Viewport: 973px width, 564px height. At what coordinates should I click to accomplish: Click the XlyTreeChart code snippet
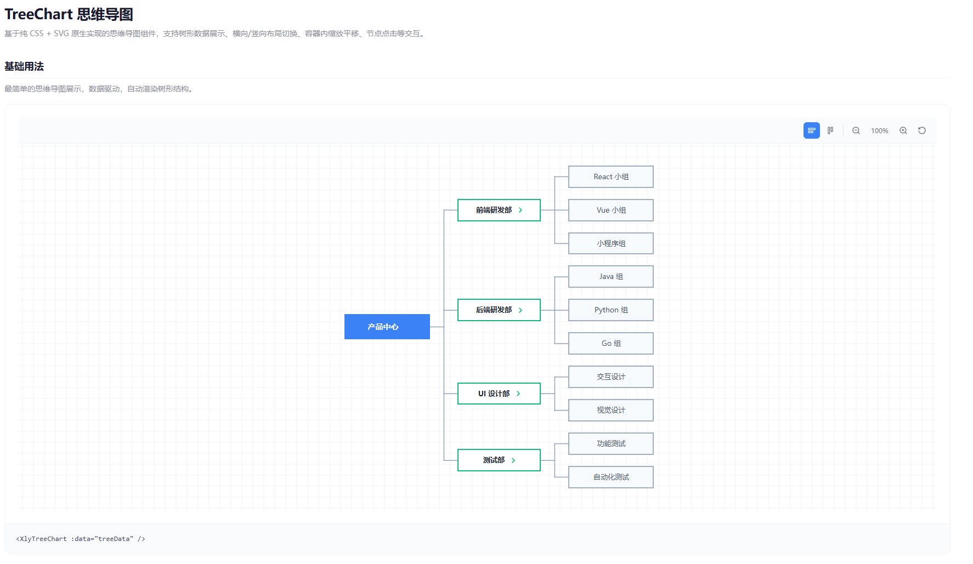click(x=81, y=539)
